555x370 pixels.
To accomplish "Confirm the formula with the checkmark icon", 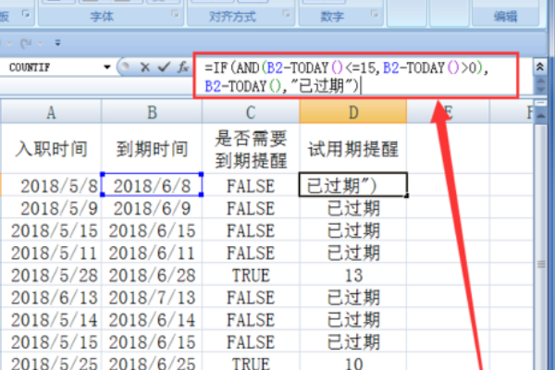I will (164, 67).
